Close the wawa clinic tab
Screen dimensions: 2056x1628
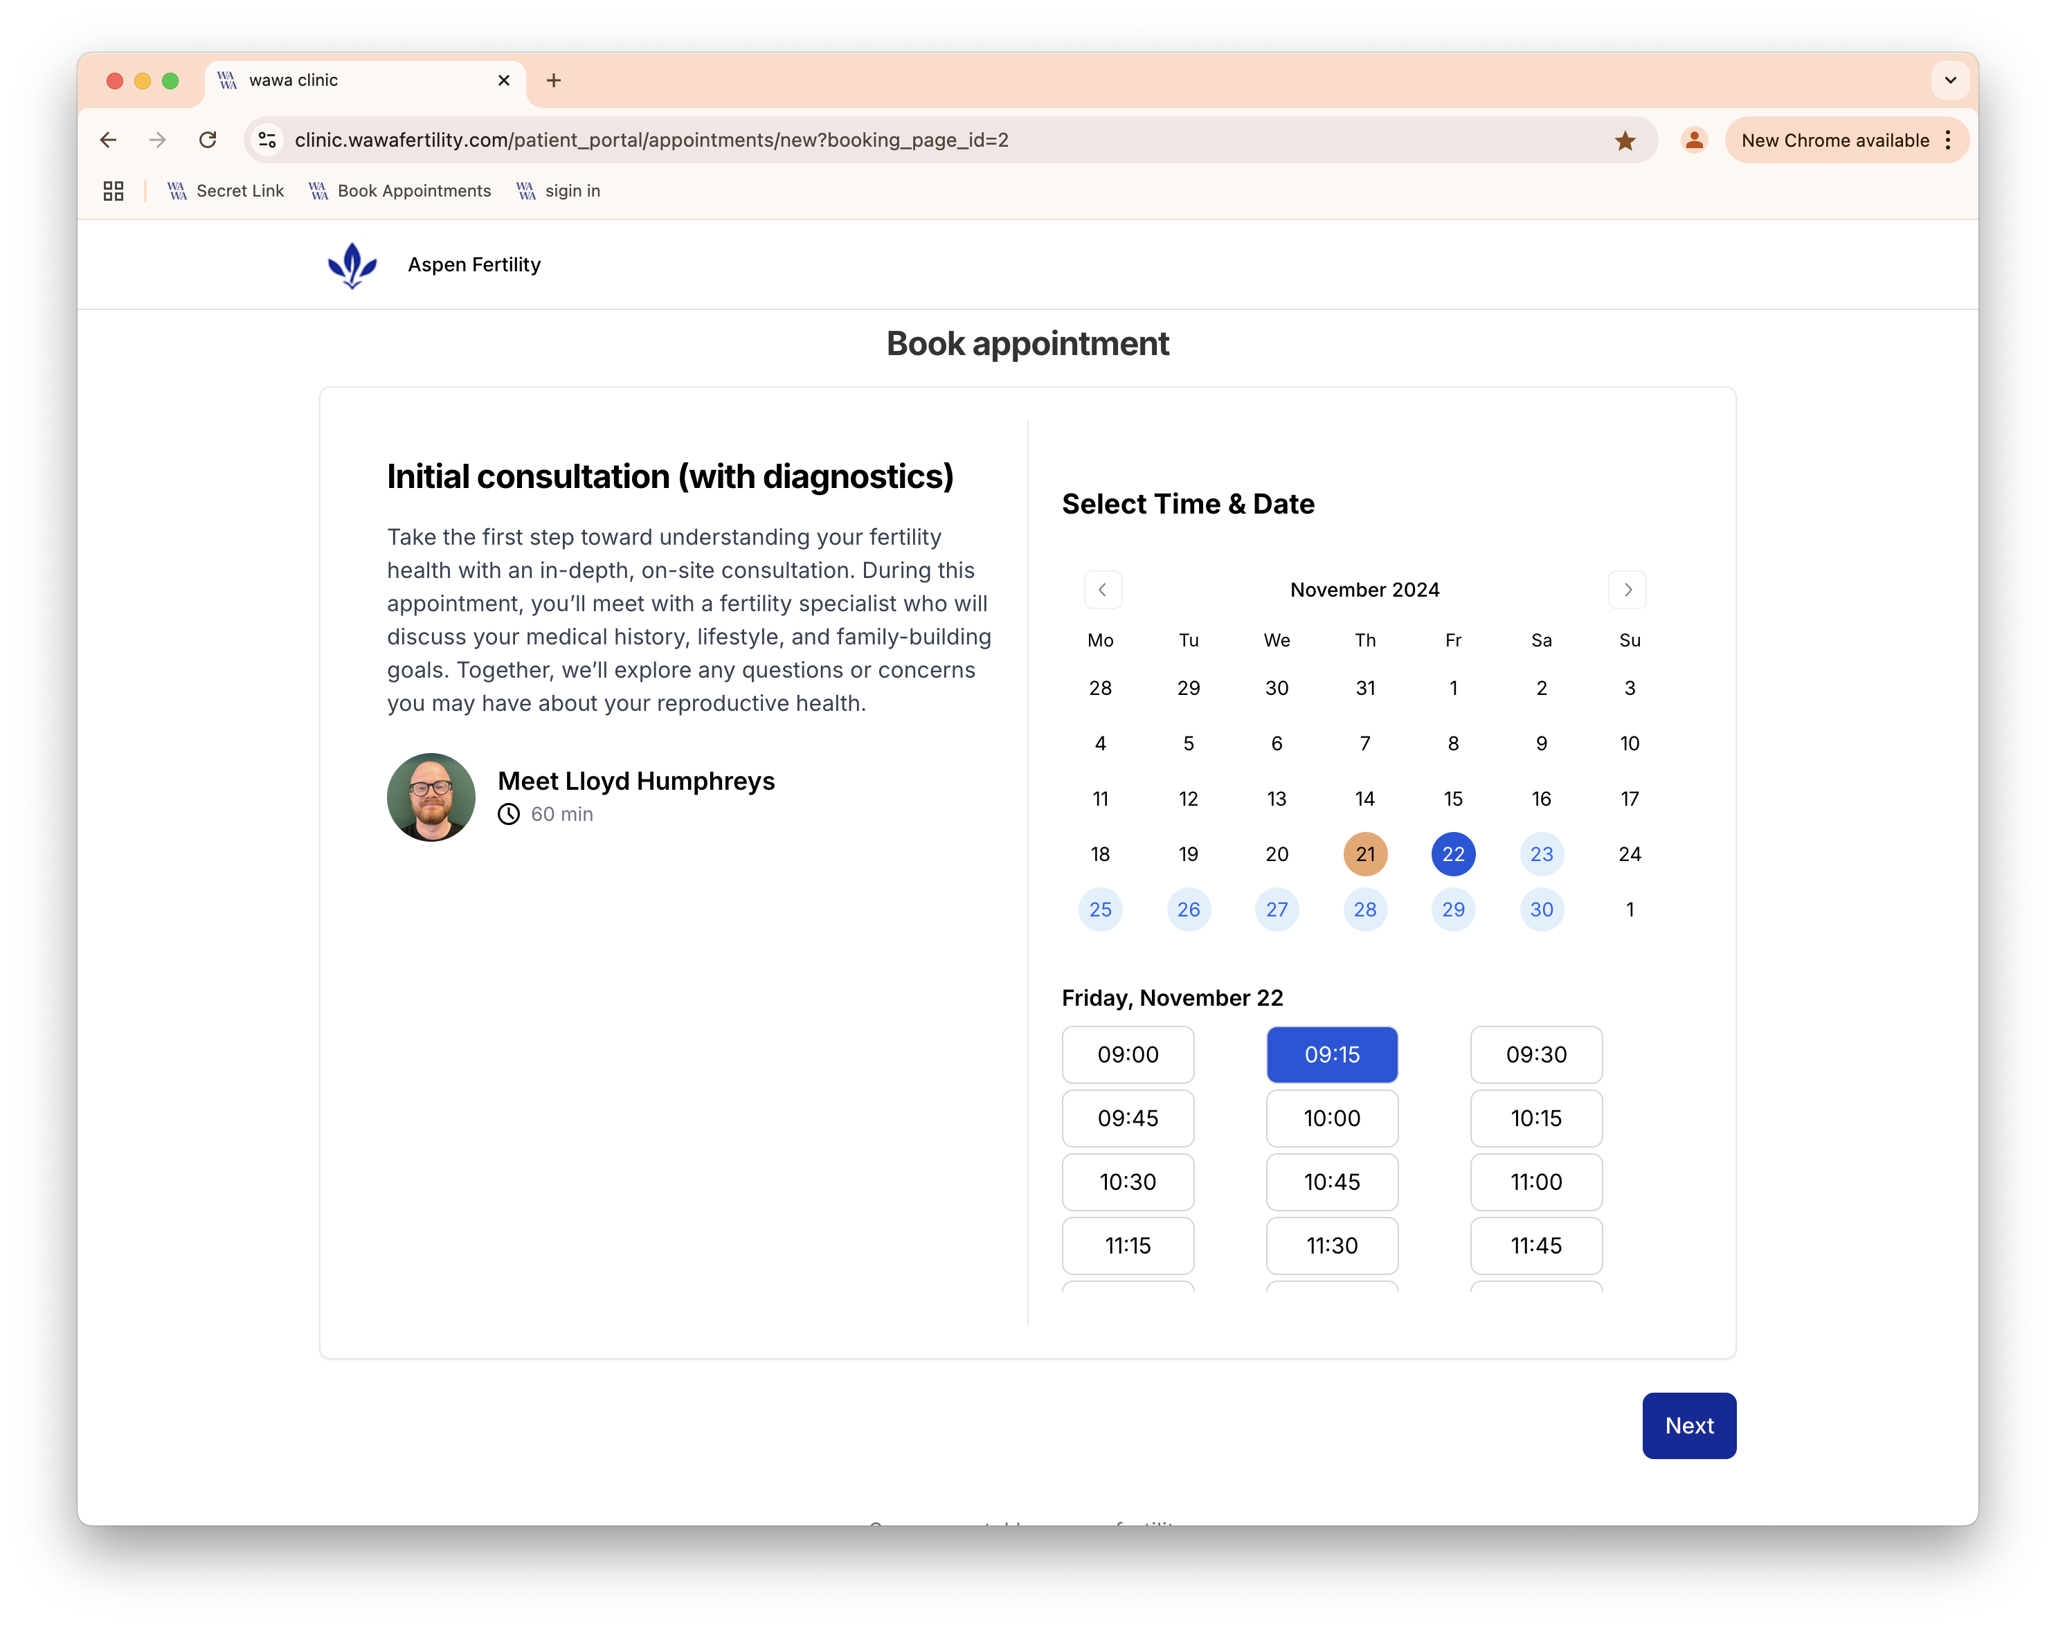tap(503, 81)
